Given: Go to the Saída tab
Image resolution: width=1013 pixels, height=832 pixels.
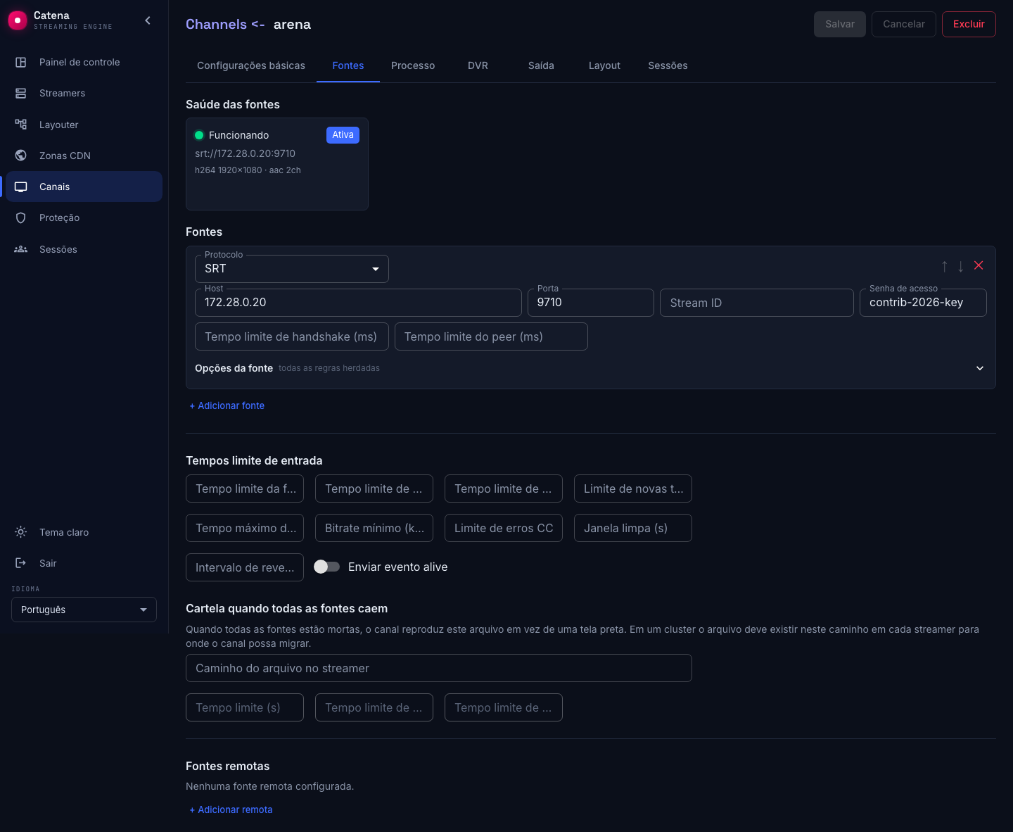Looking at the screenshot, I should click(541, 65).
